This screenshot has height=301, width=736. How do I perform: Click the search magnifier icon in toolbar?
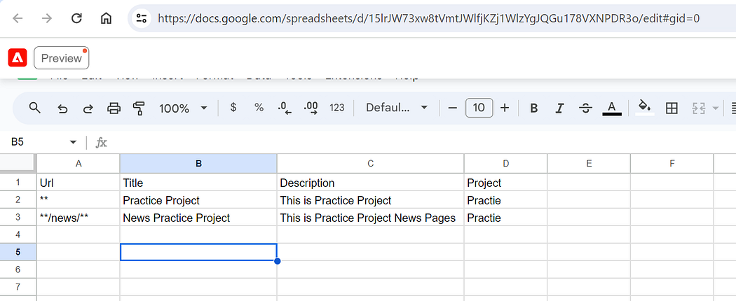point(34,108)
